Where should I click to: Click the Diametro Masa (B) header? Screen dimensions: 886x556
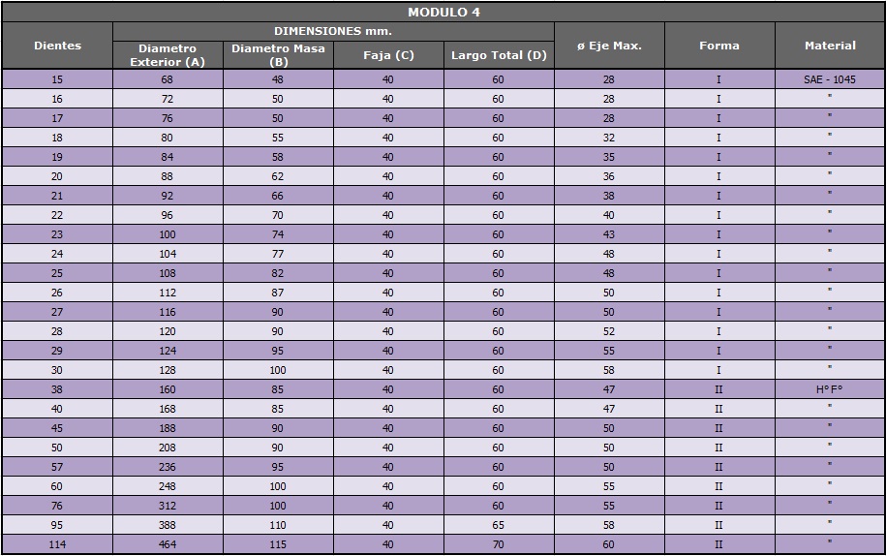[x=278, y=55]
